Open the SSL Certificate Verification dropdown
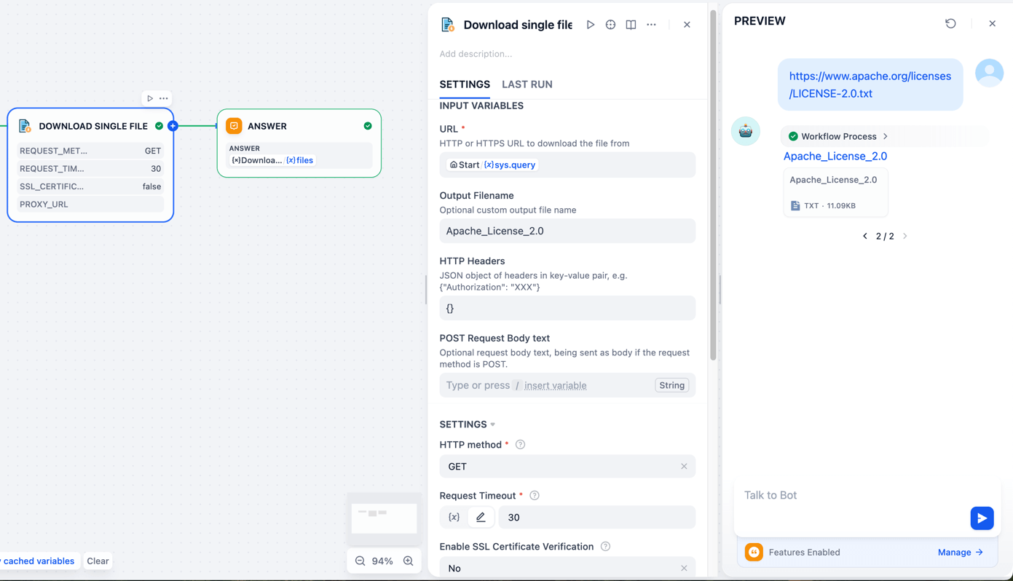 pos(567,567)
